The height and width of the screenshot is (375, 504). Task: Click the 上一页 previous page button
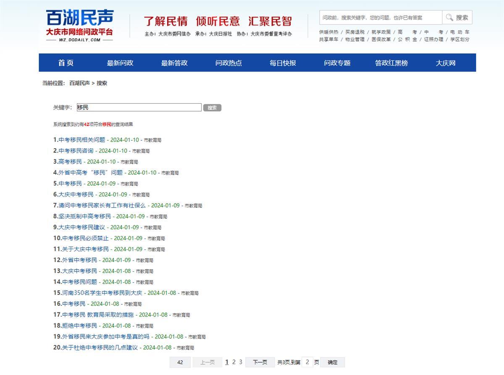(207, 362)
